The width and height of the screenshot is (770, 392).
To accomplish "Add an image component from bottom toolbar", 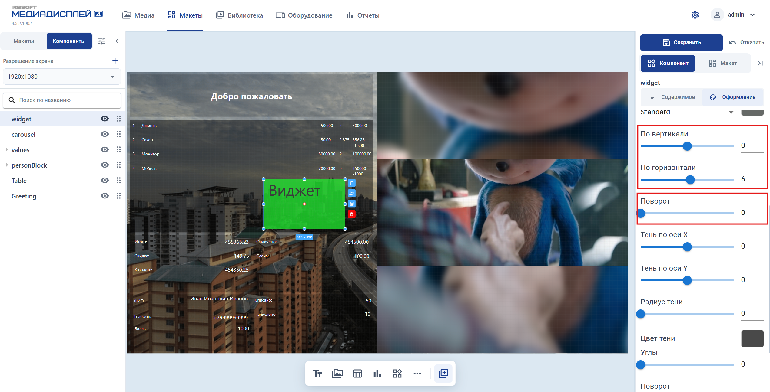I will [x=337, y=374].
